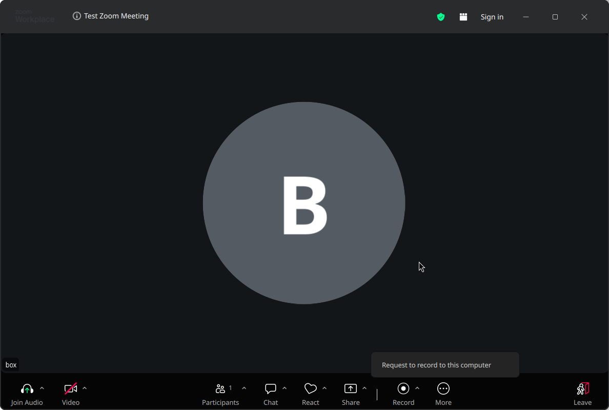
Task: Open the Participants panel
Action: click(220, 394)
